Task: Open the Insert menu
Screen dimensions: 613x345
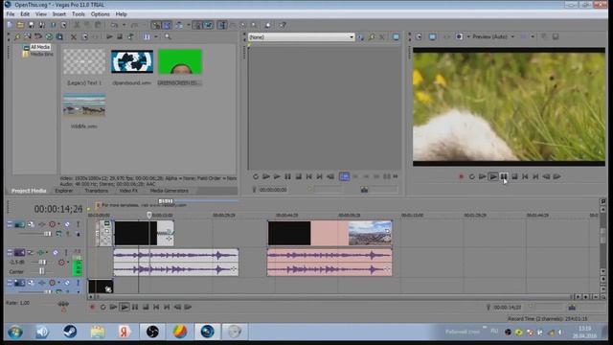Action: coord(59,14)
